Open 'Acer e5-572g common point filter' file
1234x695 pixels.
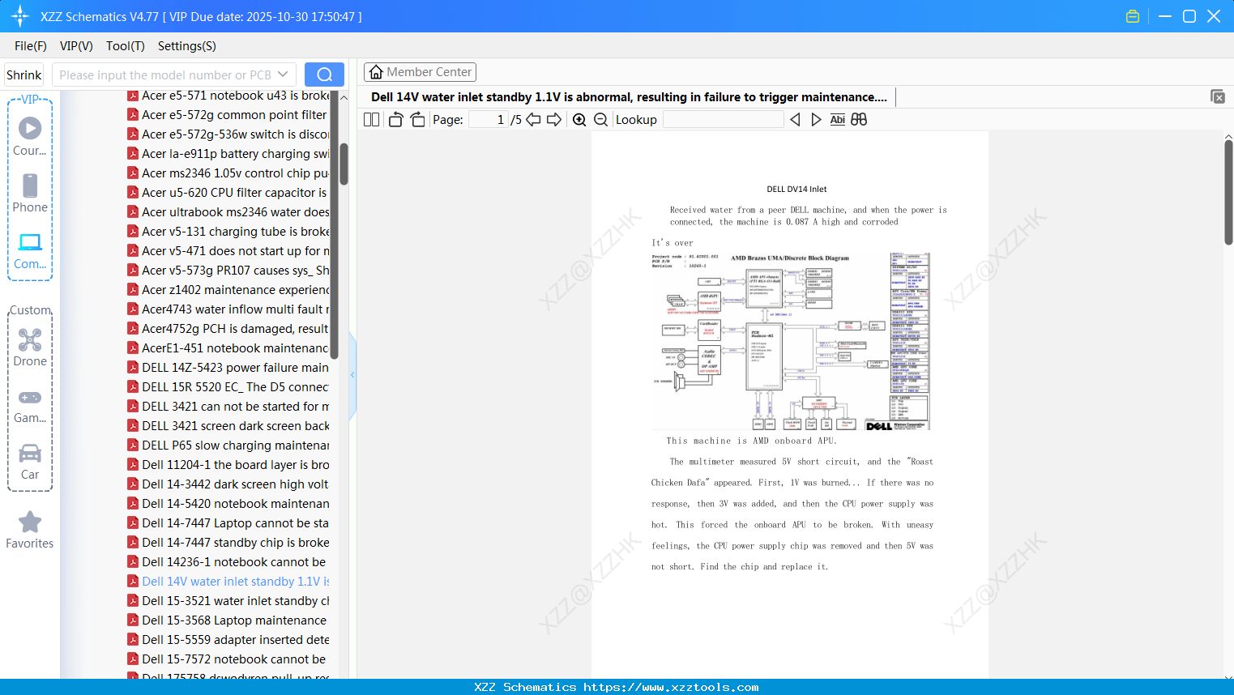[228, 115]
